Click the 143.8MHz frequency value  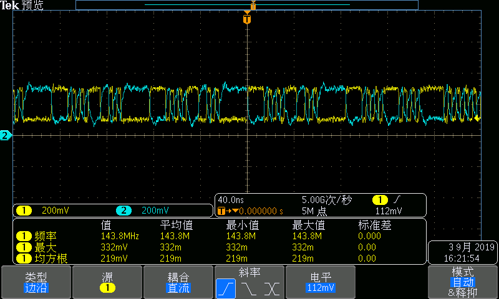(x=120, y=236)
